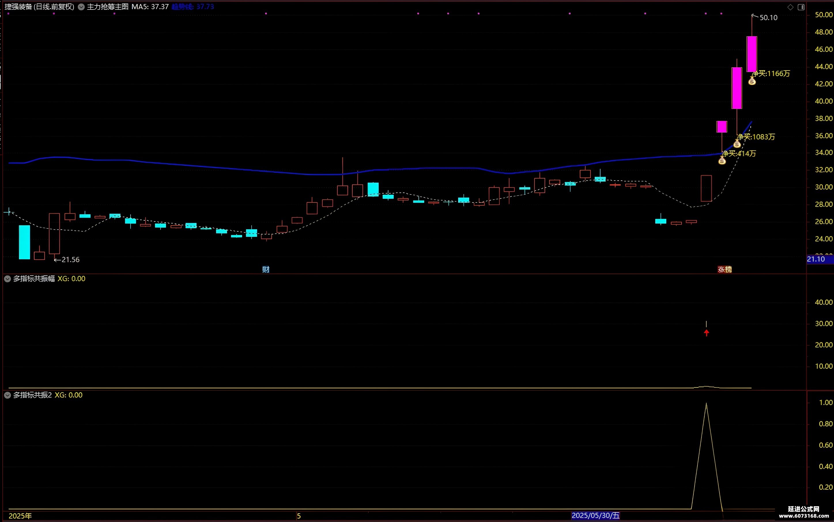Click the 21.56 low price annotation
Image resolution: width=834 pixels, height=522 pixels.
[x=70, y=260]
